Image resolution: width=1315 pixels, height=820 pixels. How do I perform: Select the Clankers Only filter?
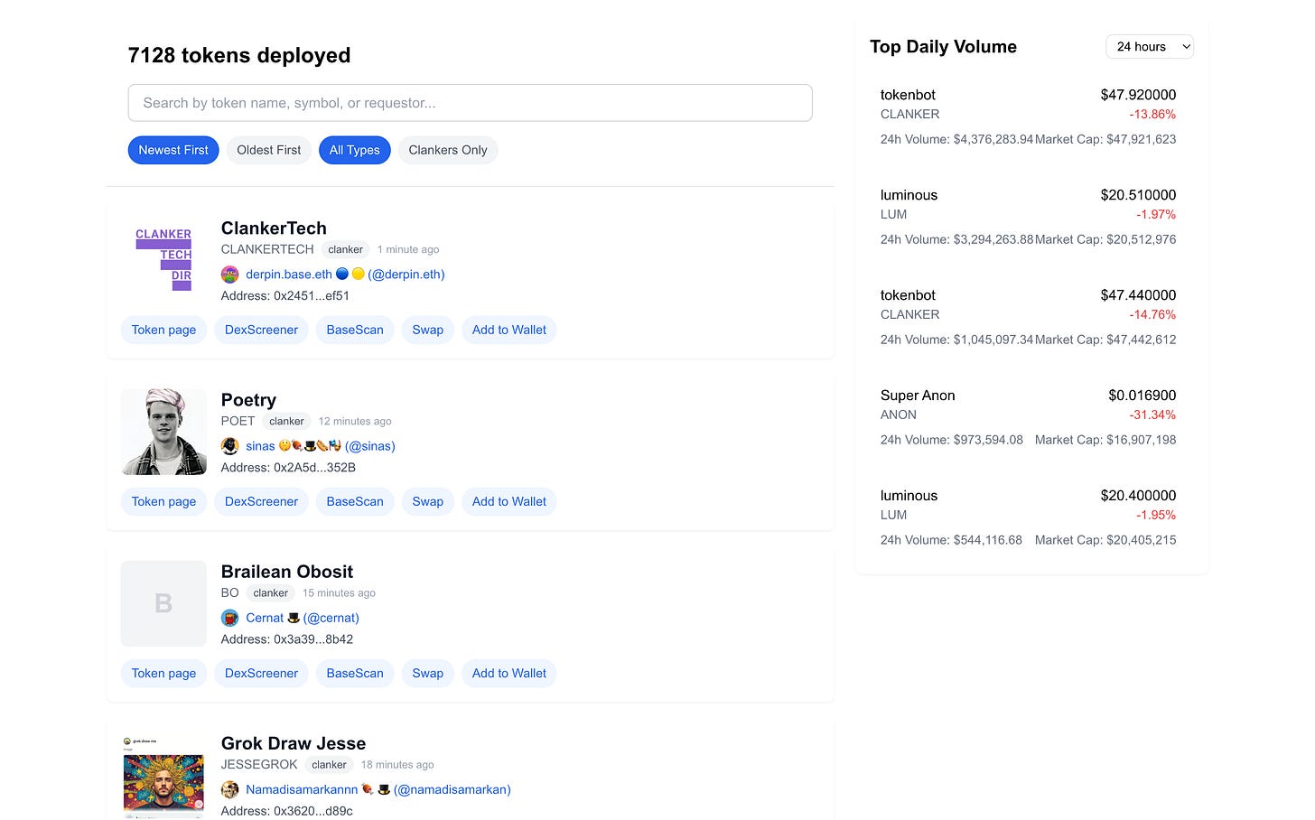[448, 150]
